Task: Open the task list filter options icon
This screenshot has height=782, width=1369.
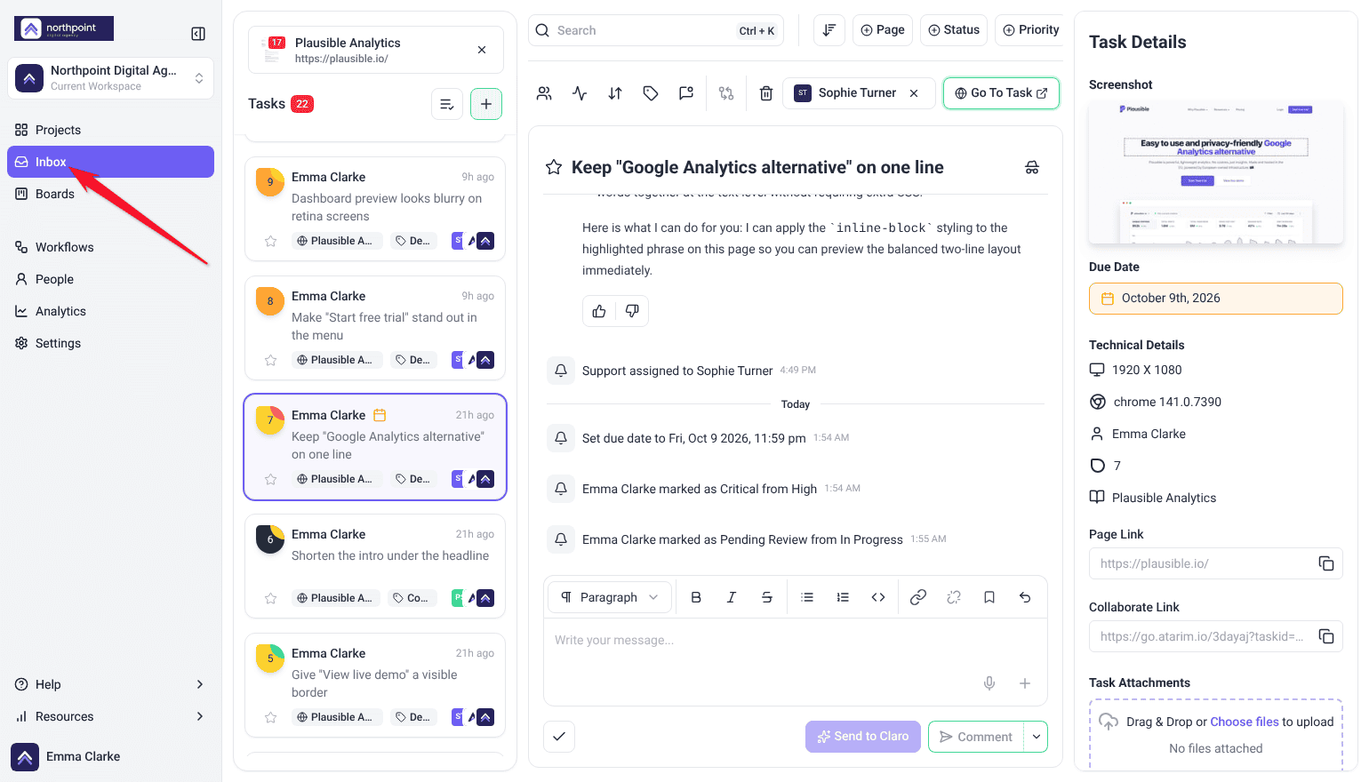Action: coord(447,104)
